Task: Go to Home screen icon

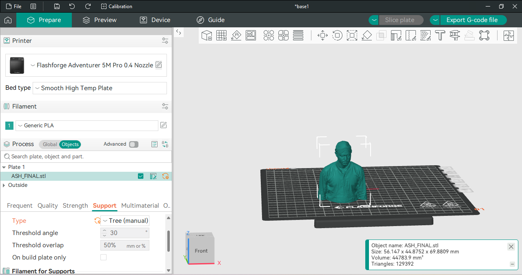Action: point(8,20)
